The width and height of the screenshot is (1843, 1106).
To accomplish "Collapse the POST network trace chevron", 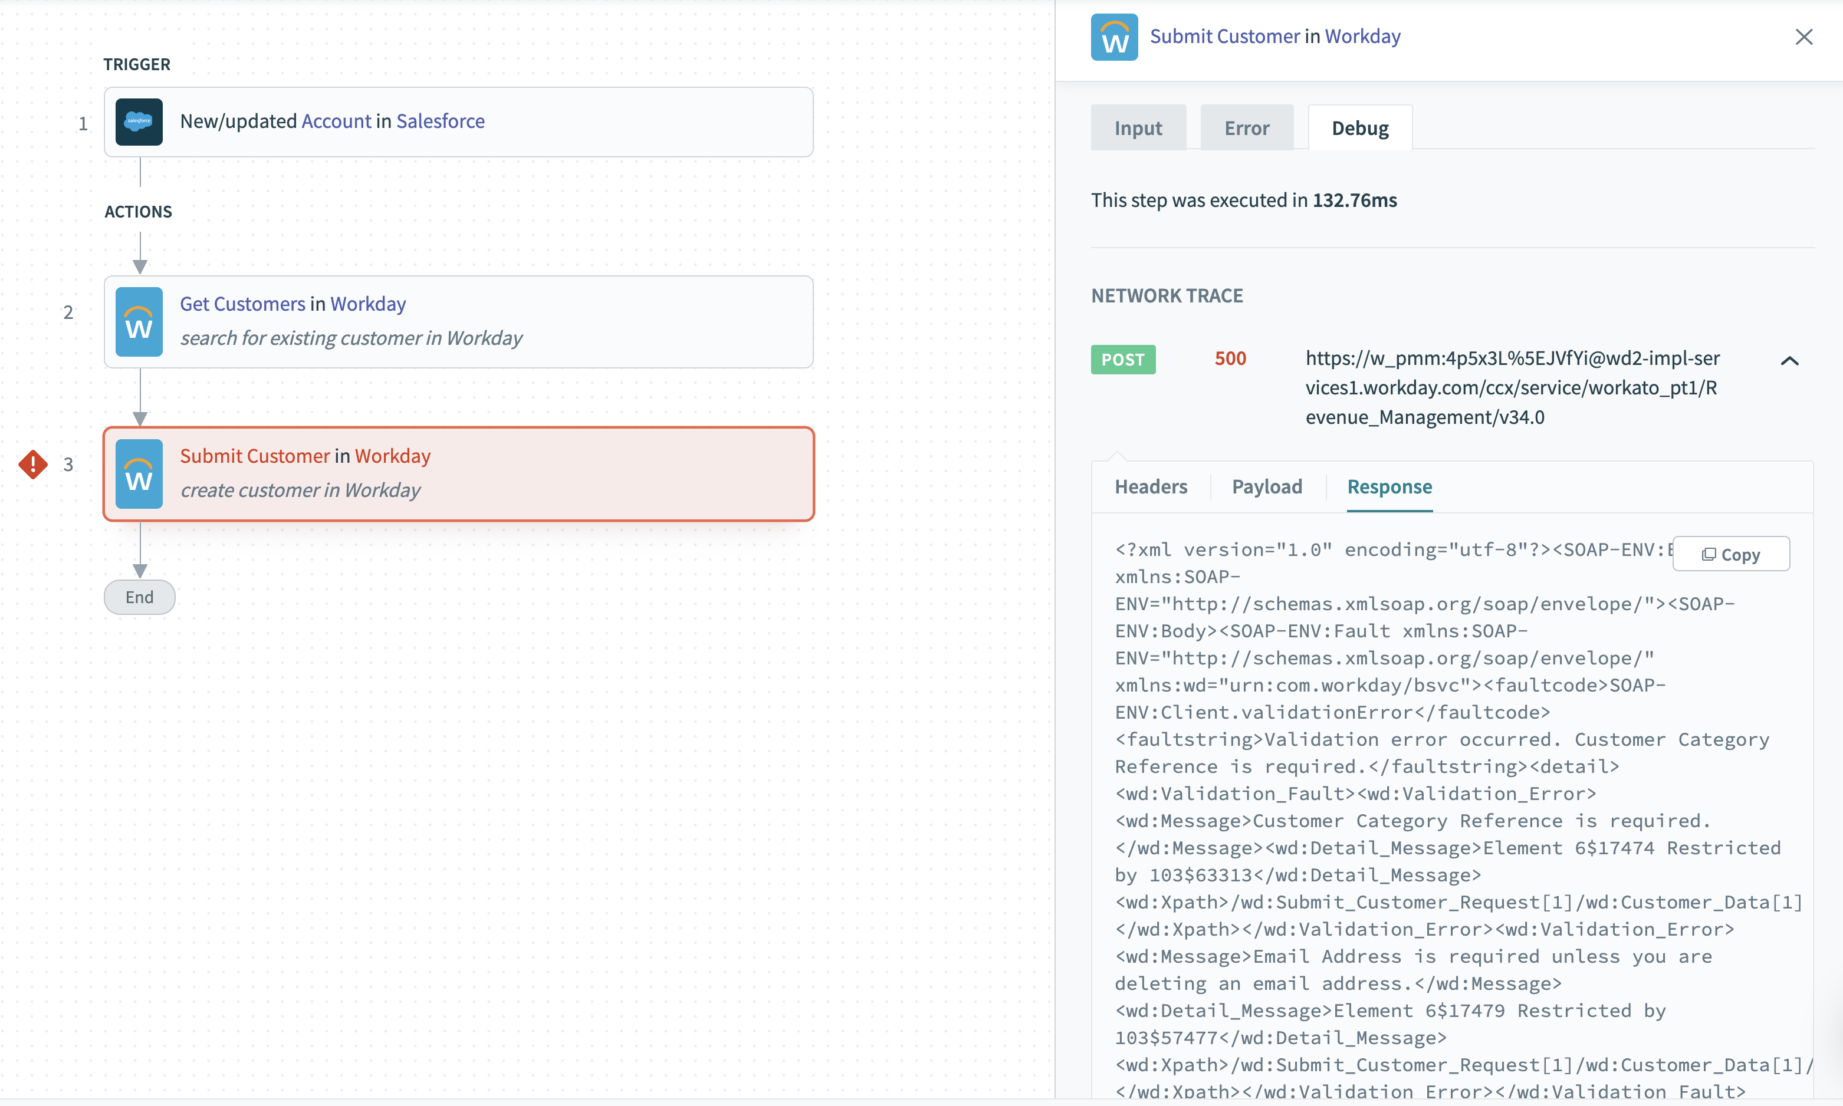I will pos(1789,361).
